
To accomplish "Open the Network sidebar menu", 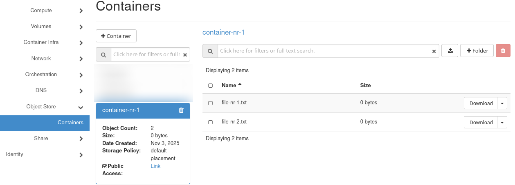I will (41, 59).
